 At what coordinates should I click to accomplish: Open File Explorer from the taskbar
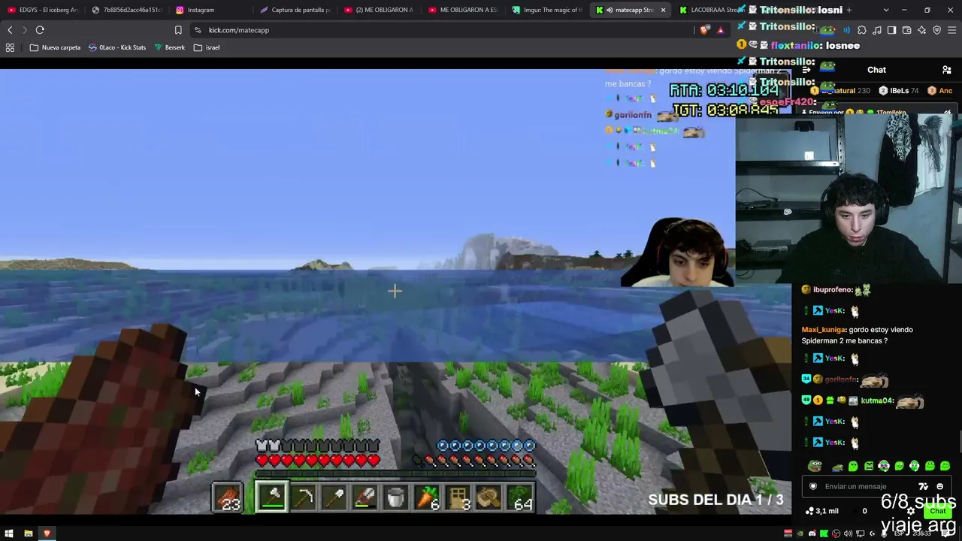click(29, 533)
